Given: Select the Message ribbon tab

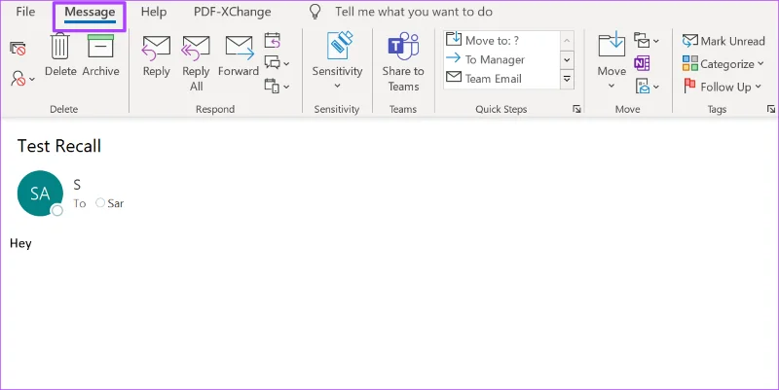Looking at the screenshot, I should click(x=90, y=12).
